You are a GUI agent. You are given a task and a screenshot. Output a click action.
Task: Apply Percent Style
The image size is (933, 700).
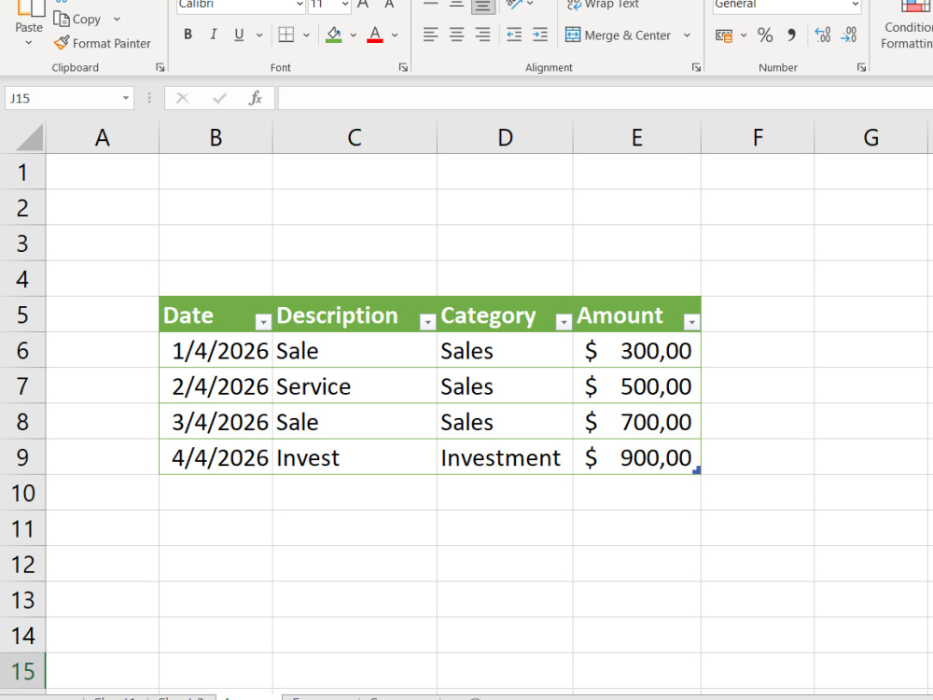[x=765, y=35]
